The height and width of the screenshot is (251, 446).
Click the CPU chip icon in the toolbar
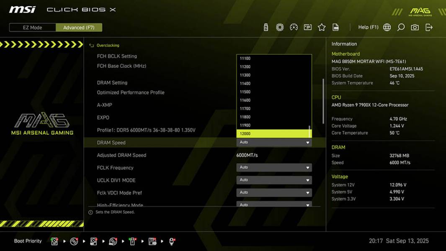[279, 27]
